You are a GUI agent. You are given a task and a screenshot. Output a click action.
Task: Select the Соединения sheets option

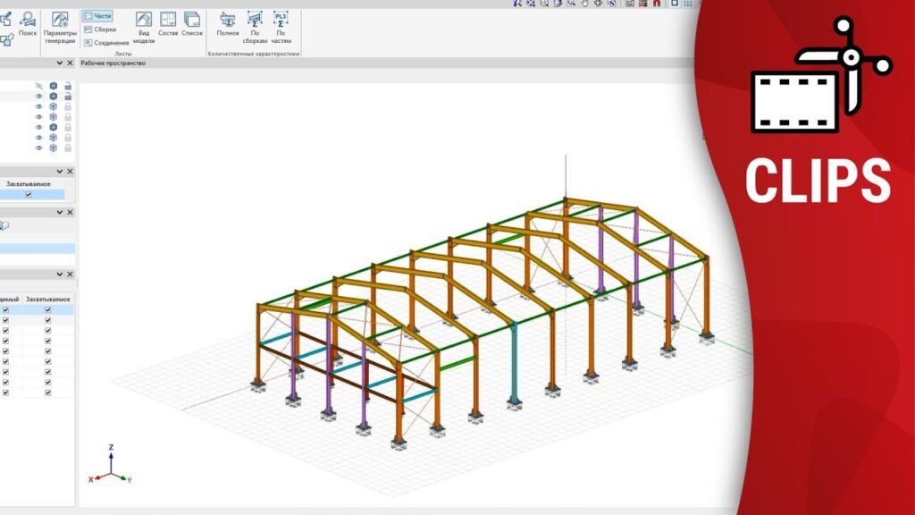(x=105, y=42)
